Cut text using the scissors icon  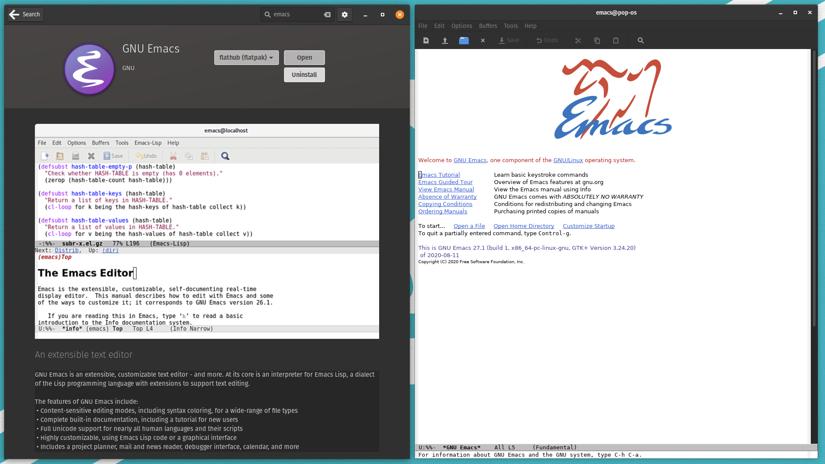coord(578,40)
